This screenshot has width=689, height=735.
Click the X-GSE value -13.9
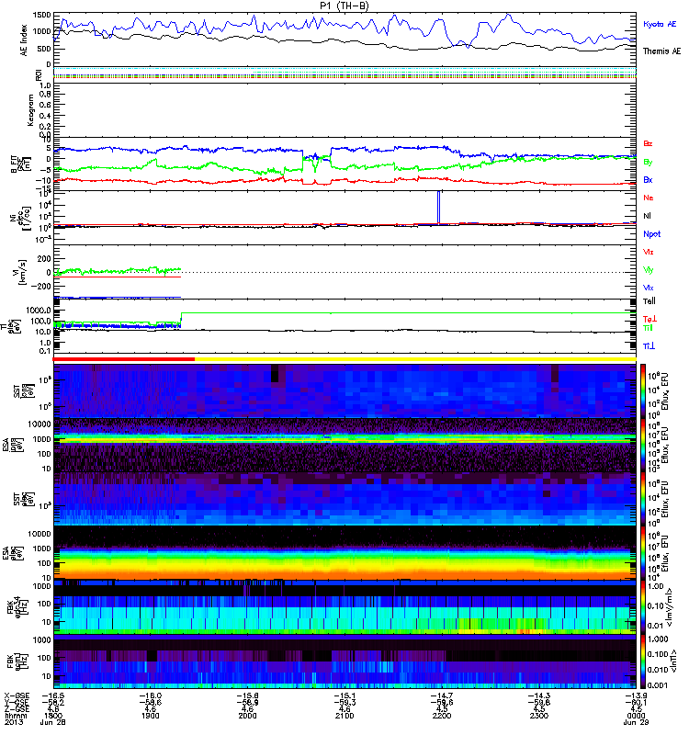636,695
